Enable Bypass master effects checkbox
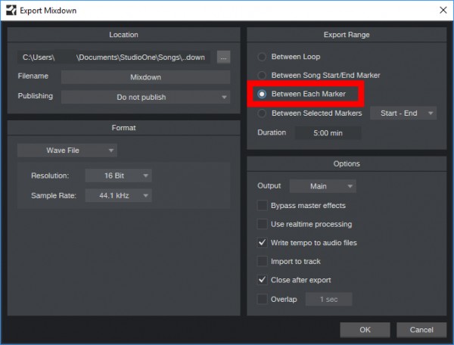Image resolution: width=454 pixels, height=345 pixels. 263,206
